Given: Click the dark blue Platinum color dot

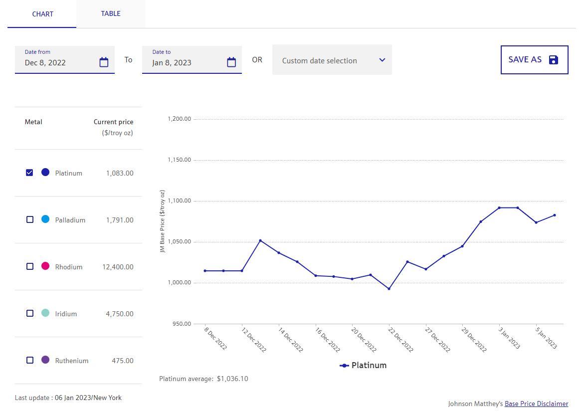Looking at the screenshot, I should click(x=45, y=172).
